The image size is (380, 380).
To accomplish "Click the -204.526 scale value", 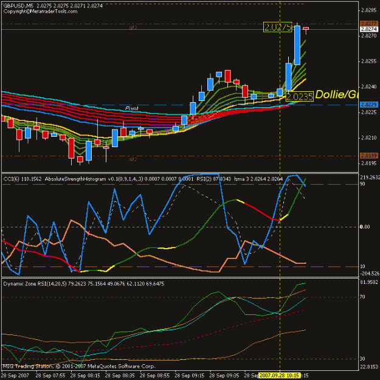I will click(370, 274).
